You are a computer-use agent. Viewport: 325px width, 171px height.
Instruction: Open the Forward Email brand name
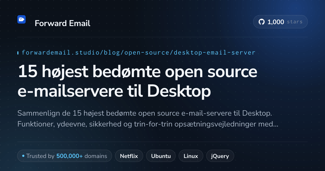click(62, 23)
